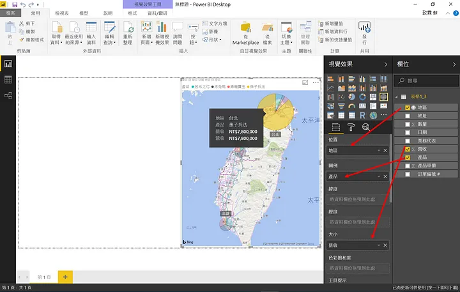This screenshot has width=460, height=292.
Task: Open the Format paint roller tab
Action: 351,127
